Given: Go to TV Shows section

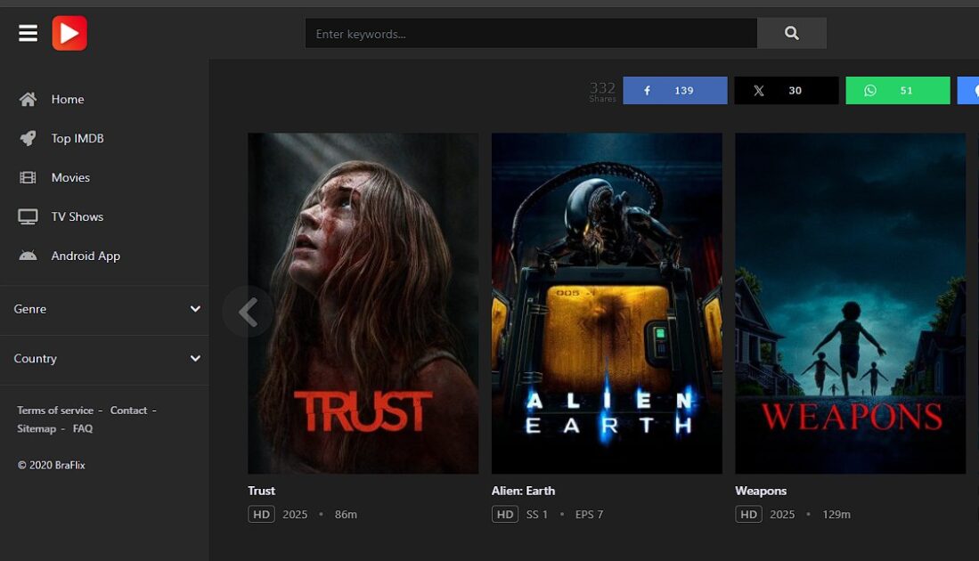Looking at the screenshot, I should coord(78,216).
